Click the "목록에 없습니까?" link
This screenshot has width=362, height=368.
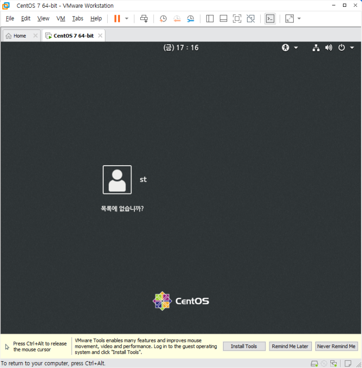(x=122, y=209)
